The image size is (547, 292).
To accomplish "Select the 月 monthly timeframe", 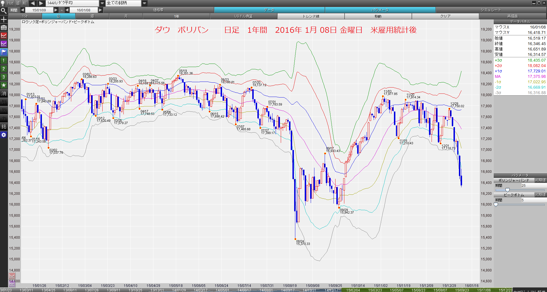I will click(126, 16).
